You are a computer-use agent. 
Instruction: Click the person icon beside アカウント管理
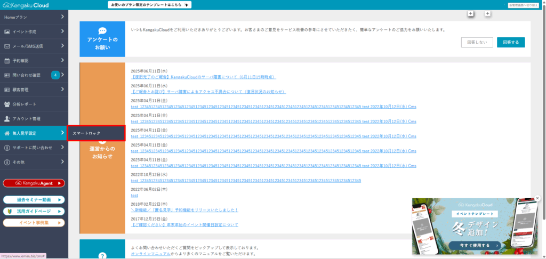(x=7, y=119)
